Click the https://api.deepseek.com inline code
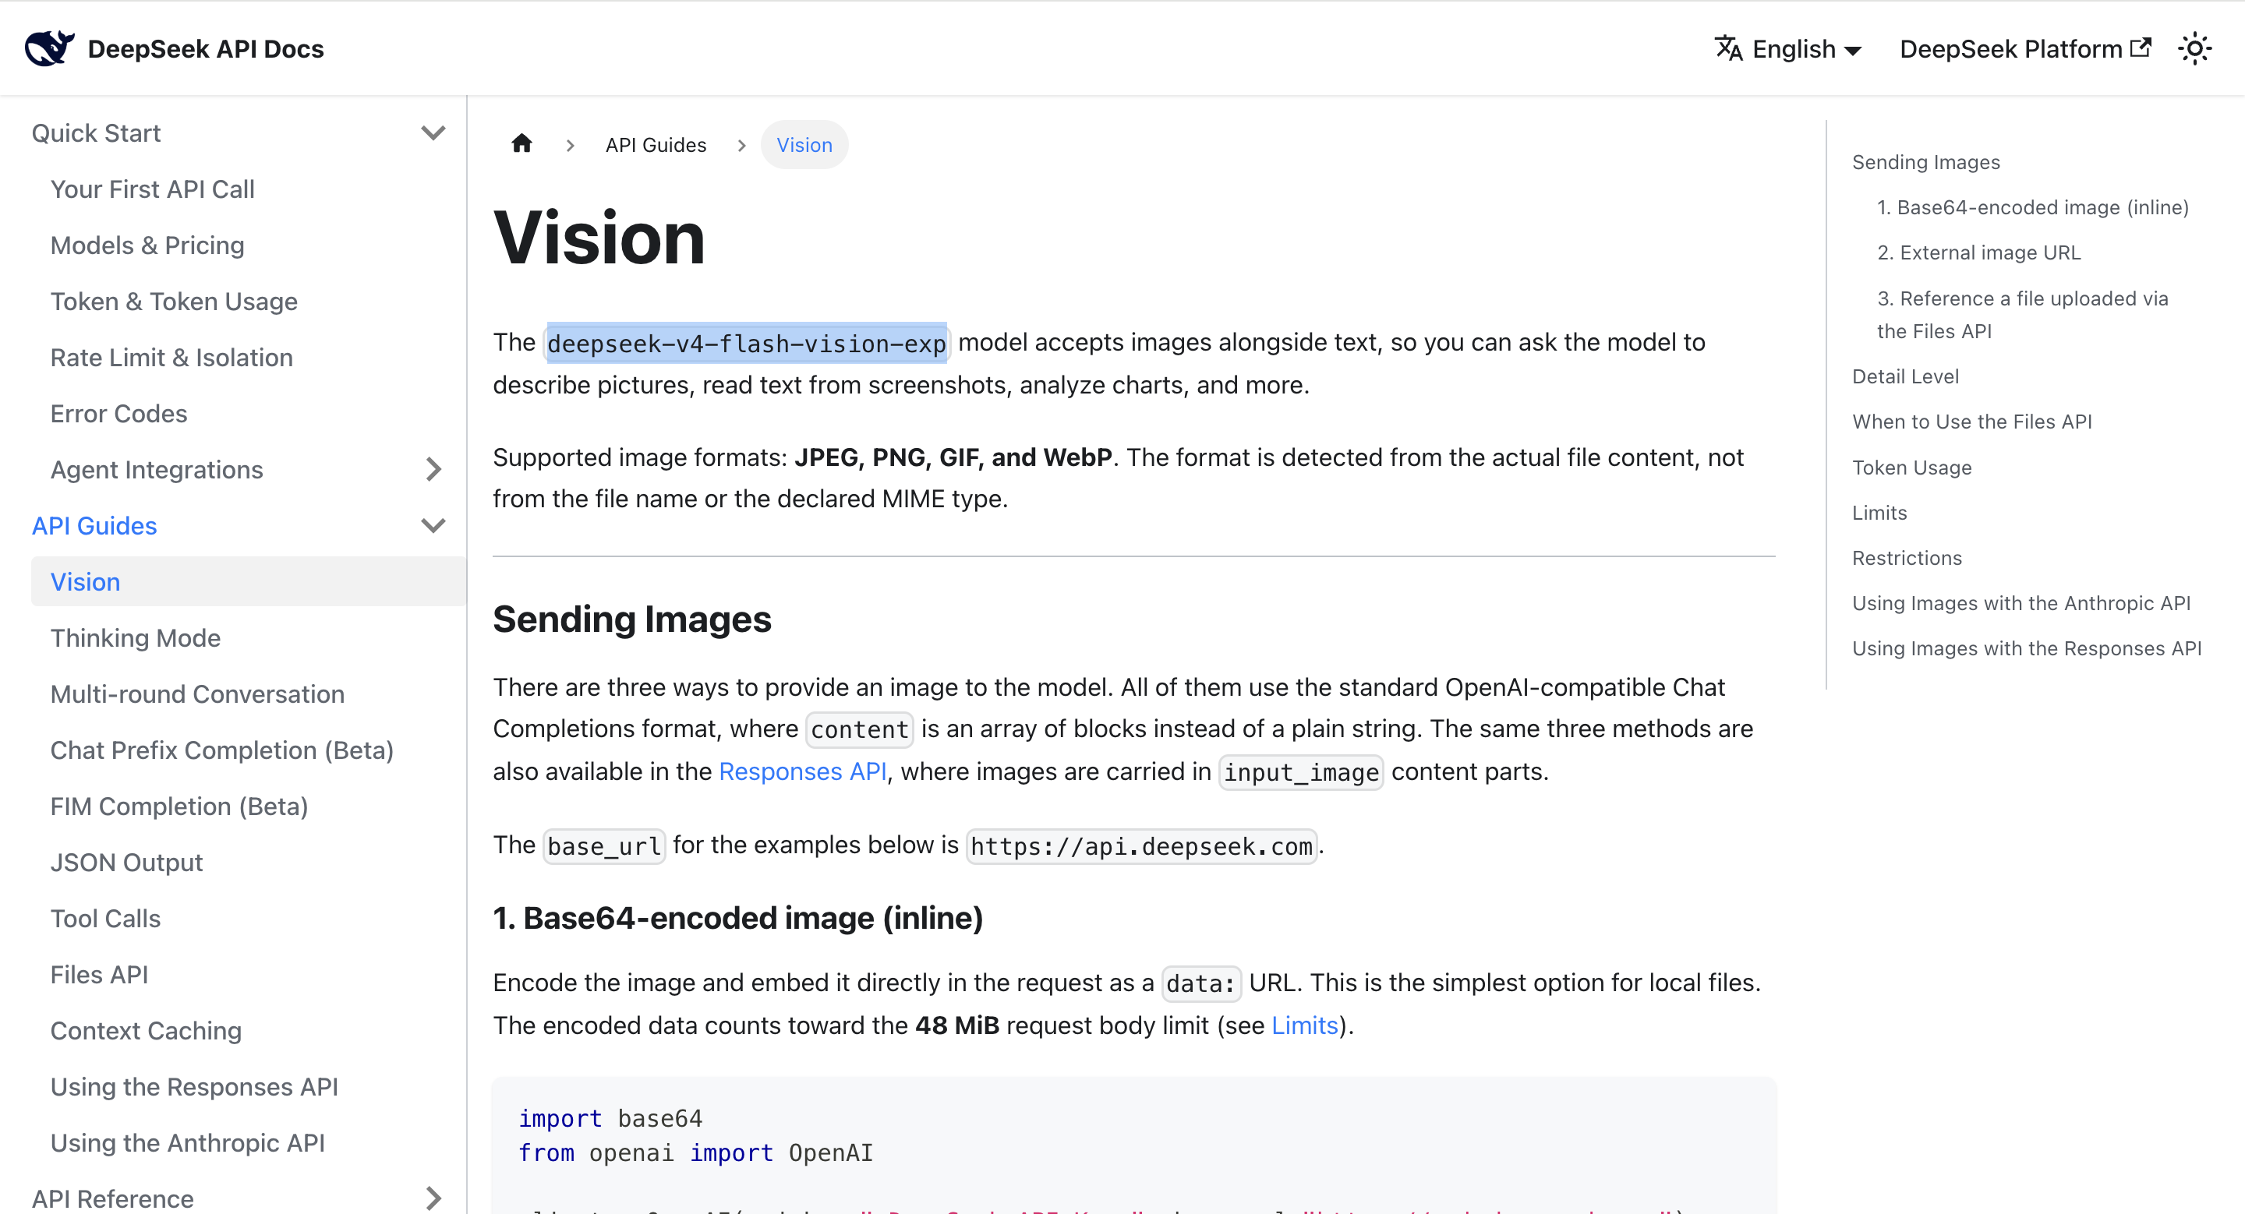The image size is (2245, 1214). (1140, 846)
